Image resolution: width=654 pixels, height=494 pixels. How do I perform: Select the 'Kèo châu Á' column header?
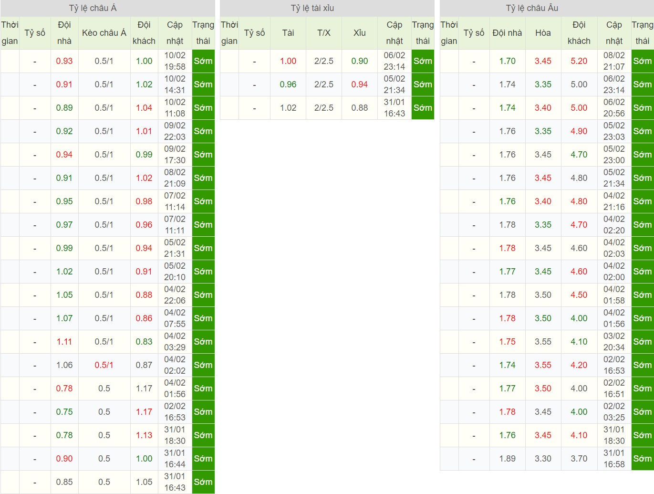coord(104,33)
